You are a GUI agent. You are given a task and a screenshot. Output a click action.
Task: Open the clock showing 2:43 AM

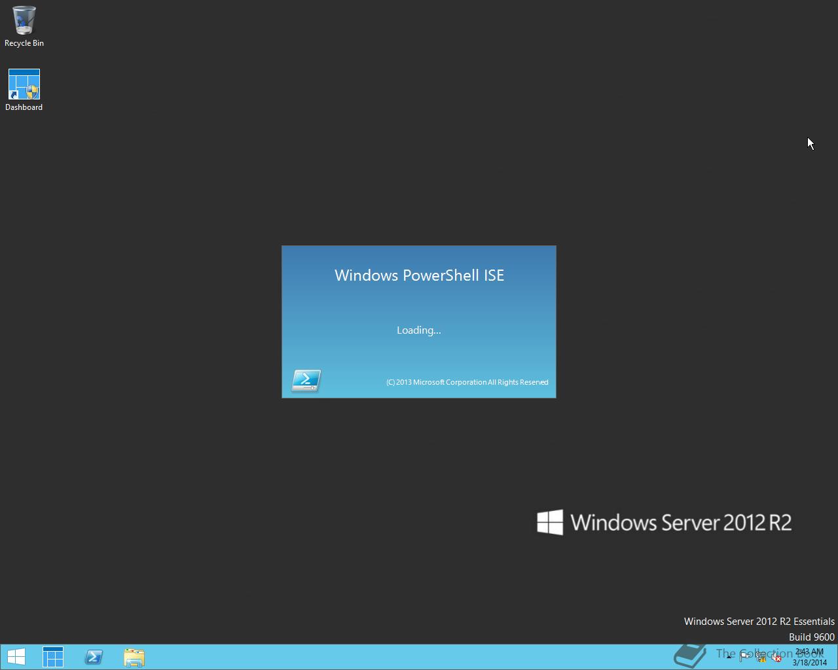[809, 652]
